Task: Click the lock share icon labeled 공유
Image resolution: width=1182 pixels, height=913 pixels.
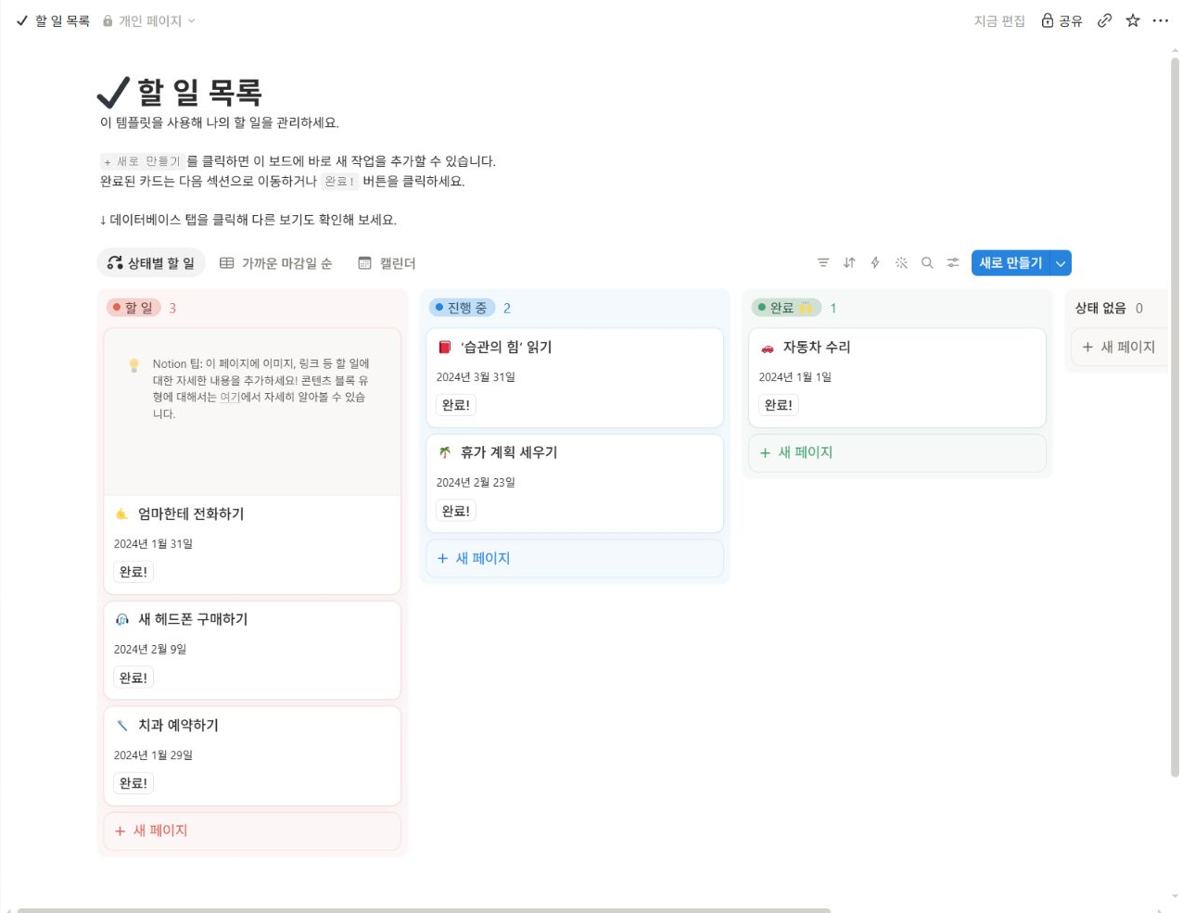Action: point(1061,20)
